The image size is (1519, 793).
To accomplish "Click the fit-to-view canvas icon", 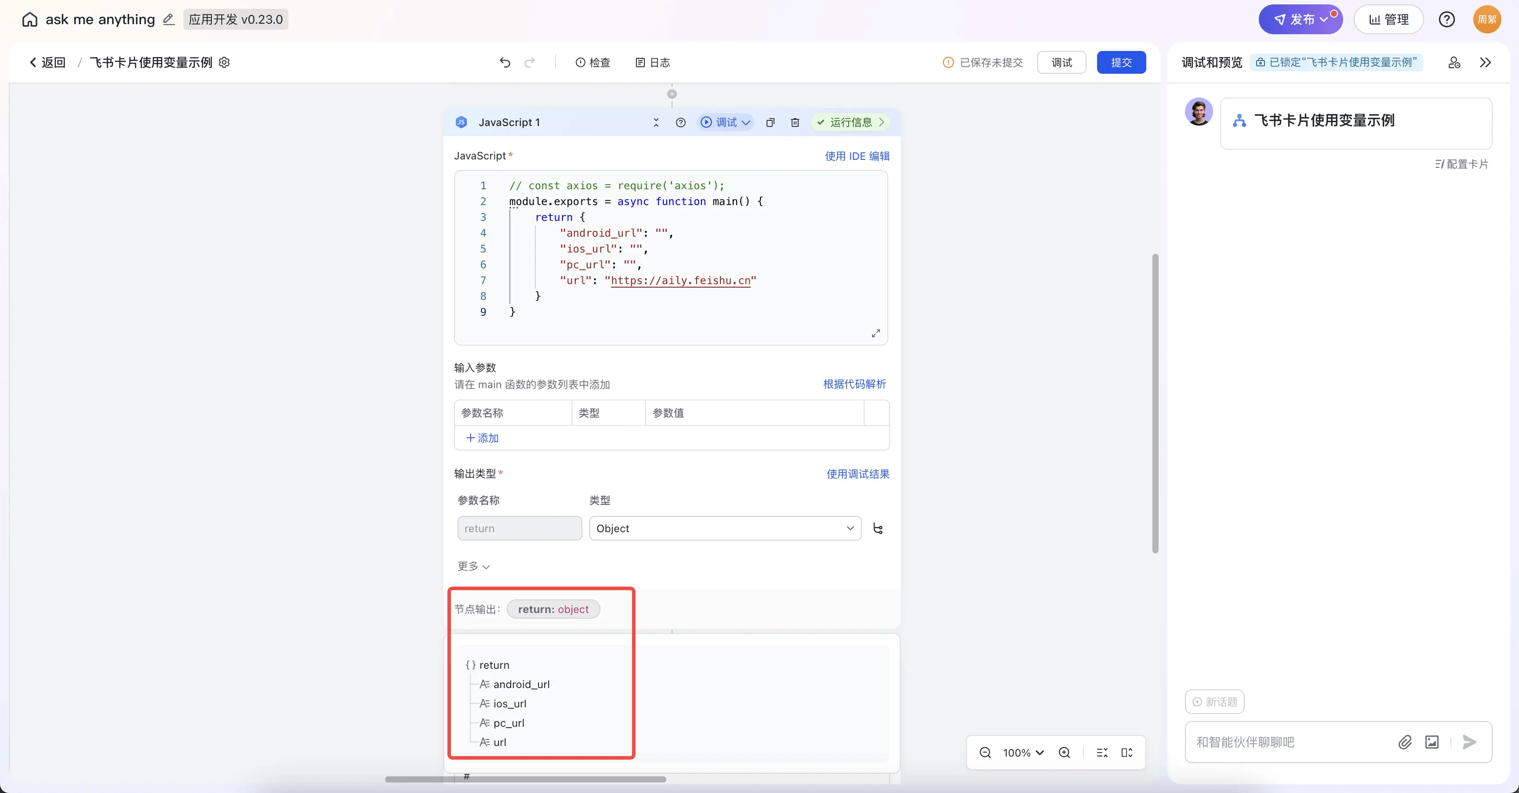I will point(1127,753).
